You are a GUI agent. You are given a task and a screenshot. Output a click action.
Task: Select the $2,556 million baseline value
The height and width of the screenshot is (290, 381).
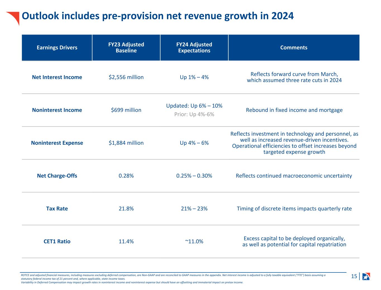[x=126, y=77]
